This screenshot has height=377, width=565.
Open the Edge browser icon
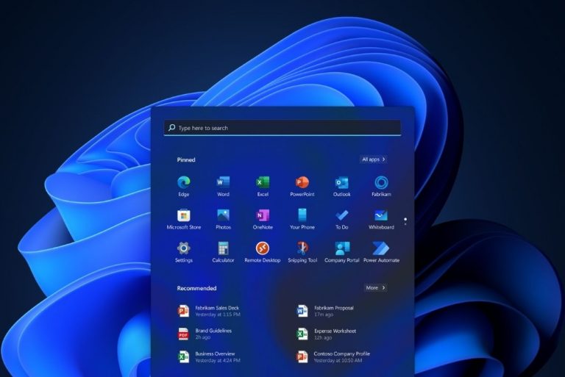(x=183, y=183)
